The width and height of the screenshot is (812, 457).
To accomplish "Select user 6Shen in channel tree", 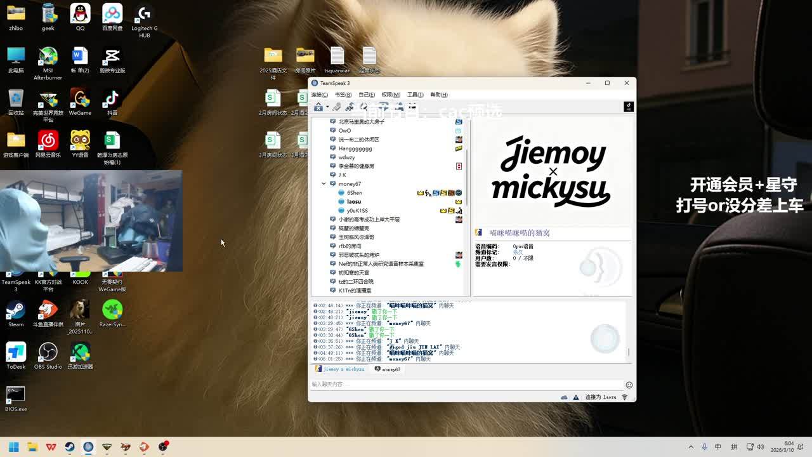I will click(355, 193).
